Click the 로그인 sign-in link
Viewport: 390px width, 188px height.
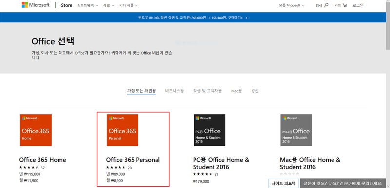click(358, 5)
